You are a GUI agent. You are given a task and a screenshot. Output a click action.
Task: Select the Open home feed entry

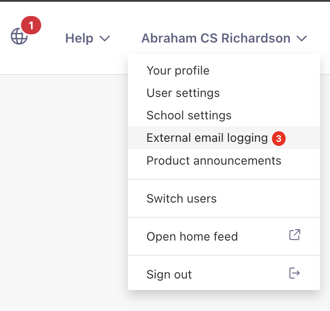(x=224, y=236)
